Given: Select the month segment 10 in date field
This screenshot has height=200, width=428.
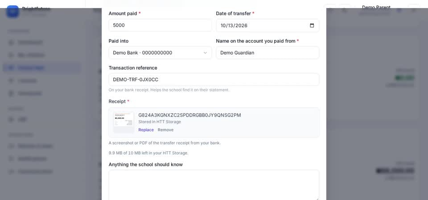Looking at the screenshot, I should pos(223,25).
